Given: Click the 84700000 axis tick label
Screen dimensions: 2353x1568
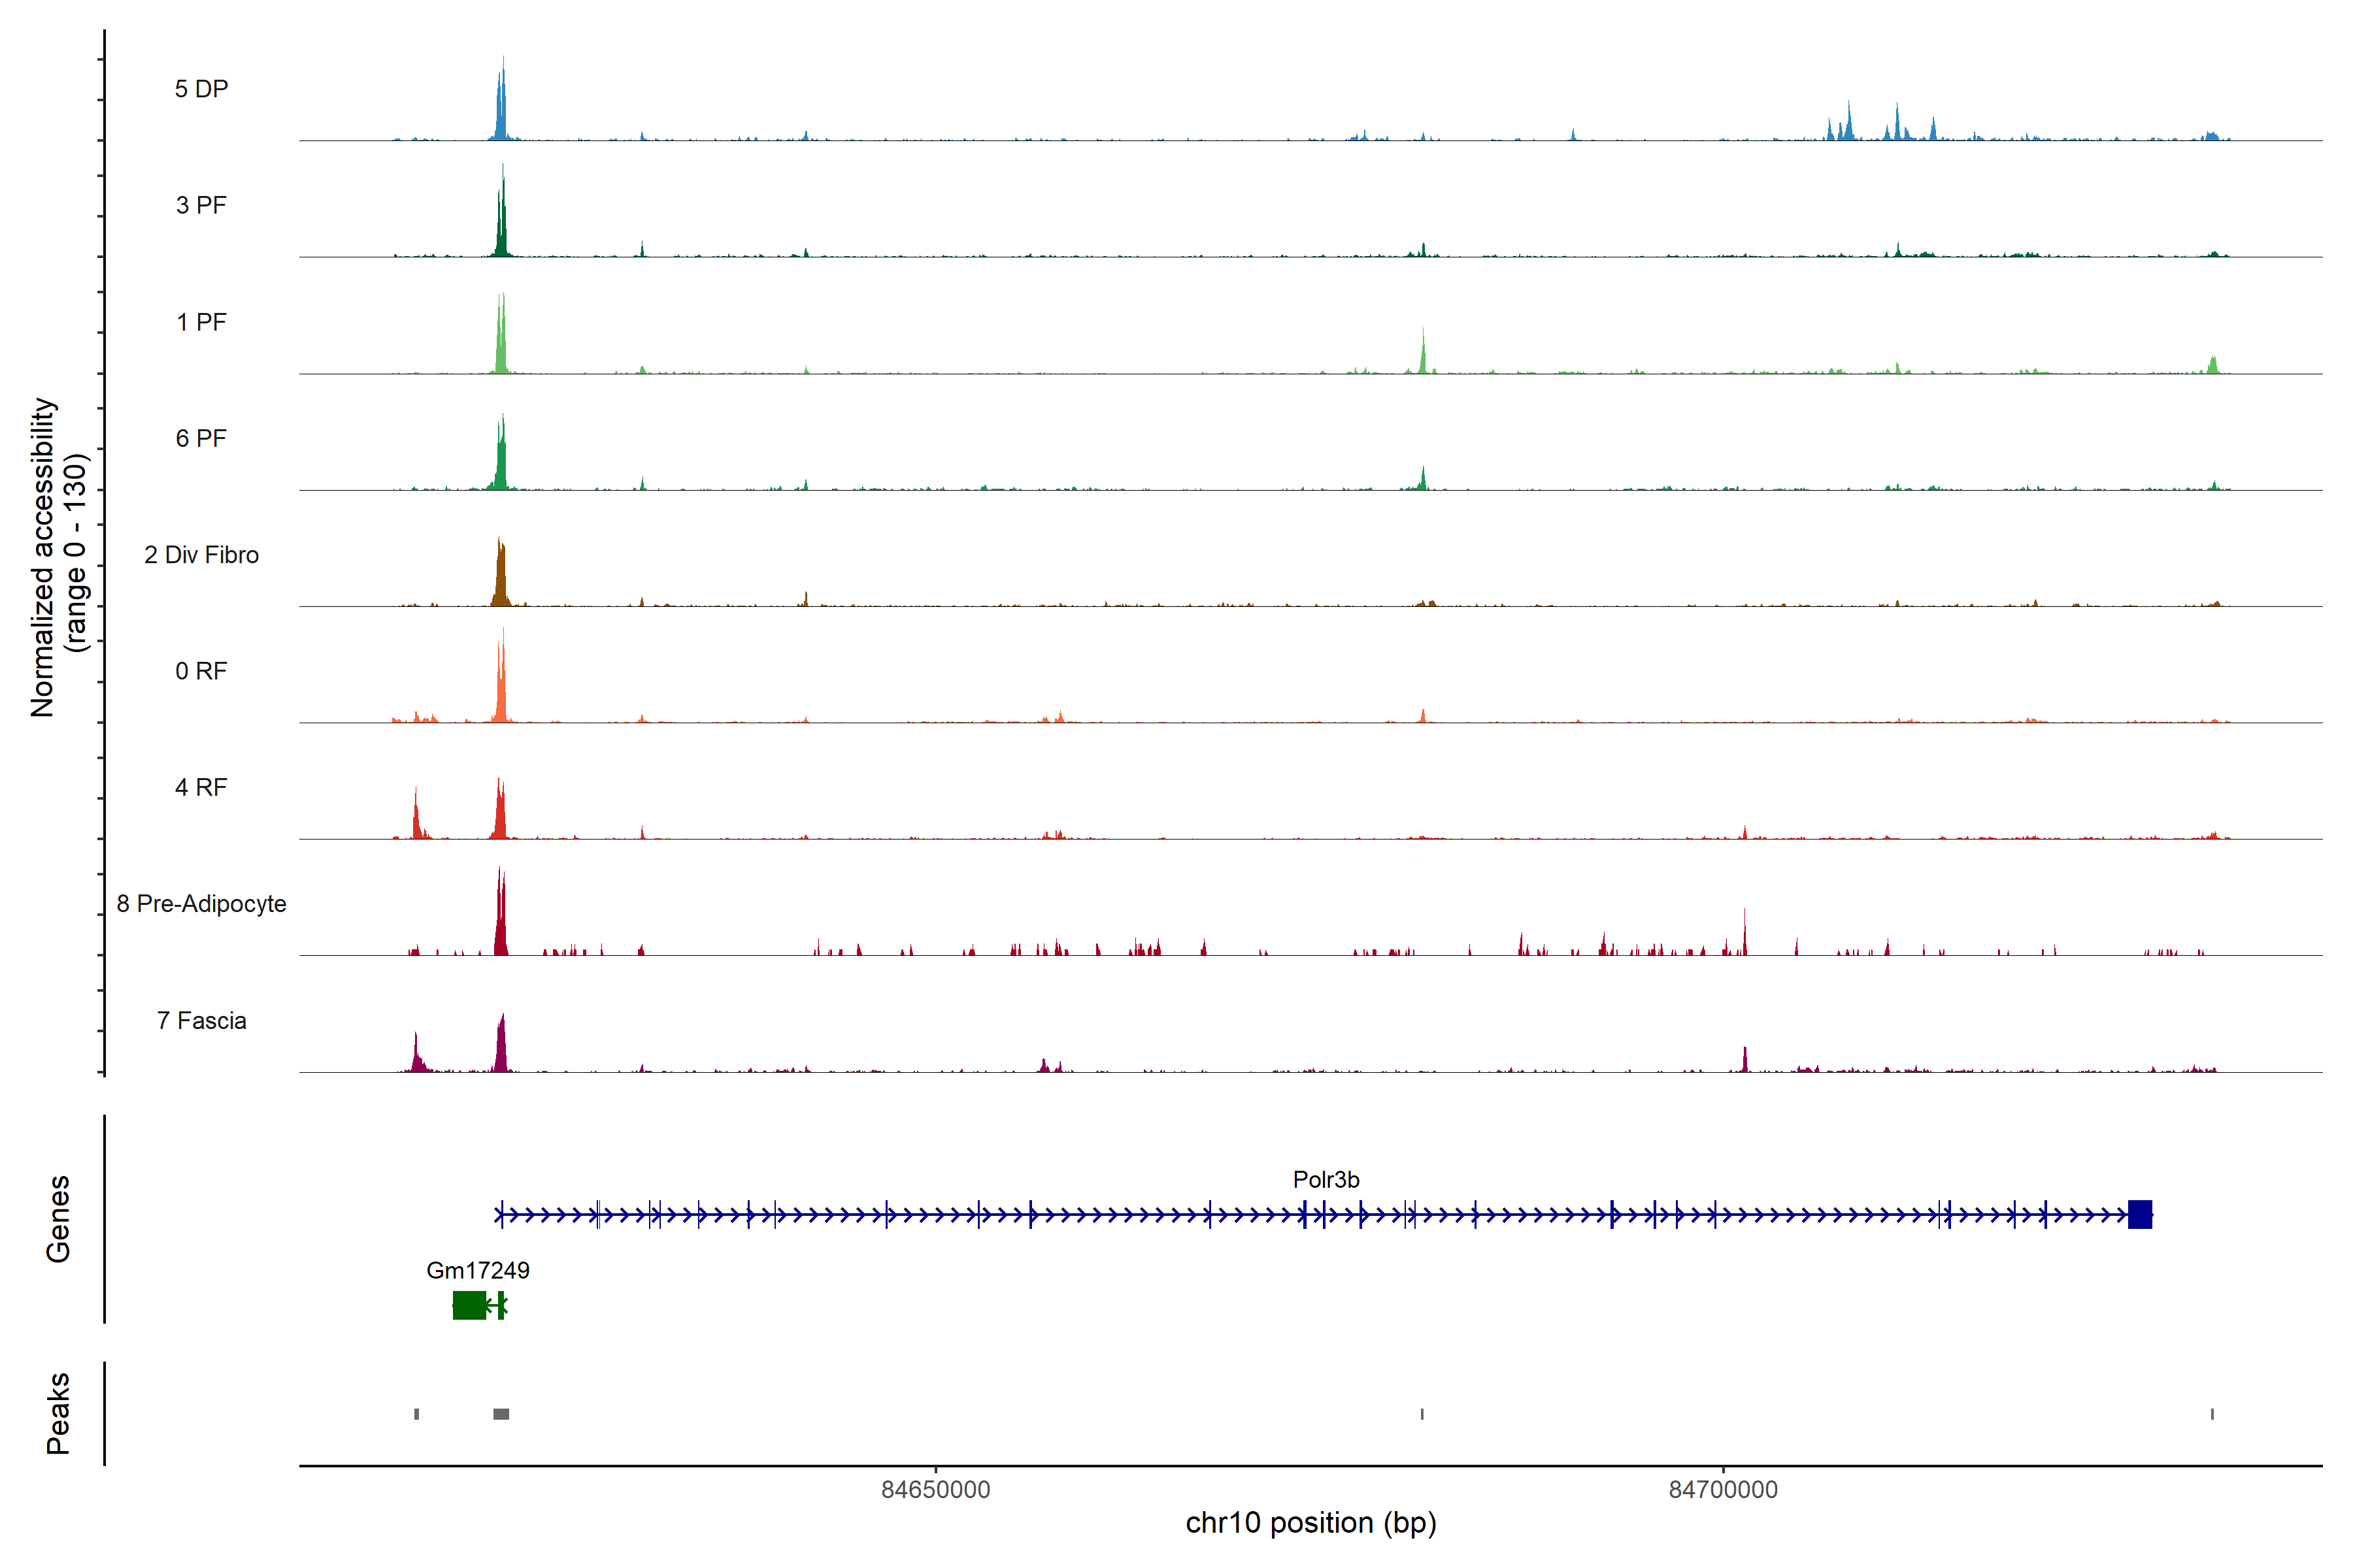Looking at the screenshot, I should pos(1723,1489).
